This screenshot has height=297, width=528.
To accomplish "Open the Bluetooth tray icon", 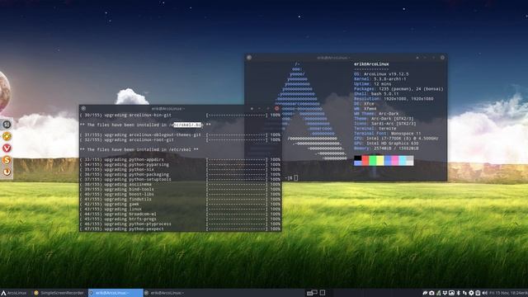I will (458, 293).
